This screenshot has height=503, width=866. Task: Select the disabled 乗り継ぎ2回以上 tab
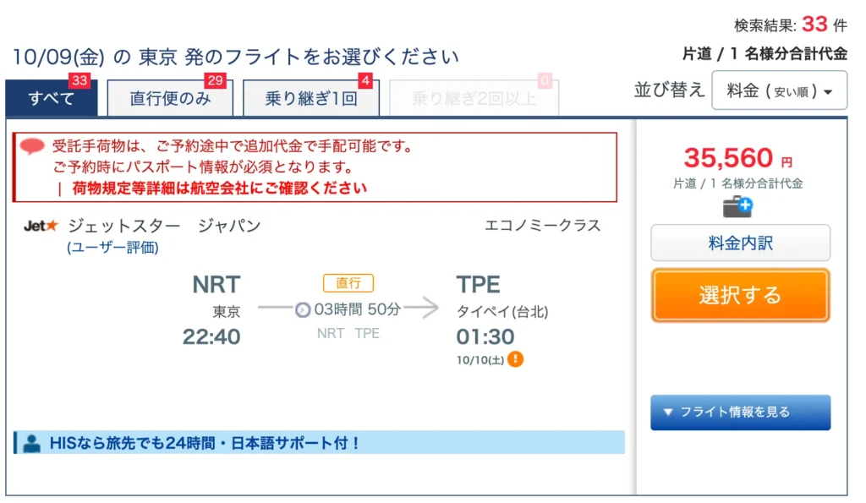tap(474, 98)
